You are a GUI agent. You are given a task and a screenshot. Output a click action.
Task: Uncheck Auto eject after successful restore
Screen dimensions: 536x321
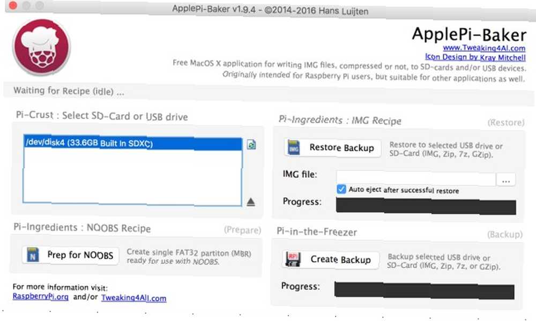click(x=341, y=189)
